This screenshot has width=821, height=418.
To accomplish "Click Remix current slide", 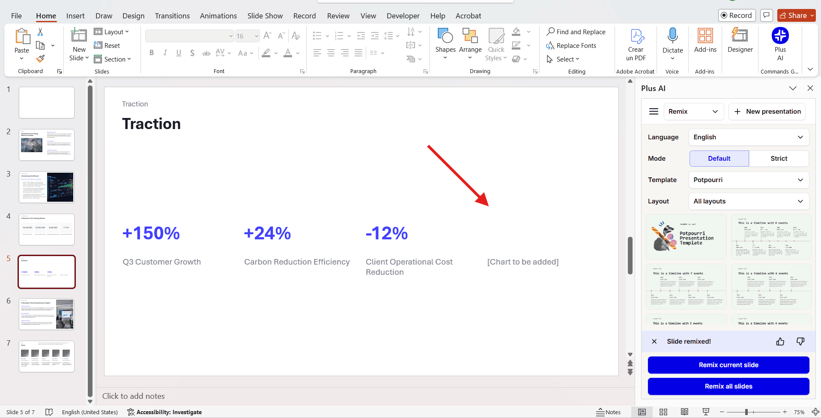I will pyautogui.click(x=728, y=365).
